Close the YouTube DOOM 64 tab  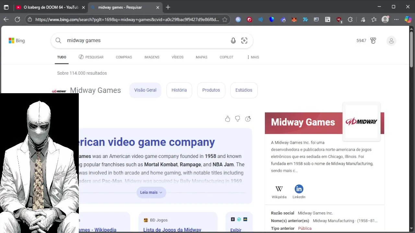coord(83,7)
